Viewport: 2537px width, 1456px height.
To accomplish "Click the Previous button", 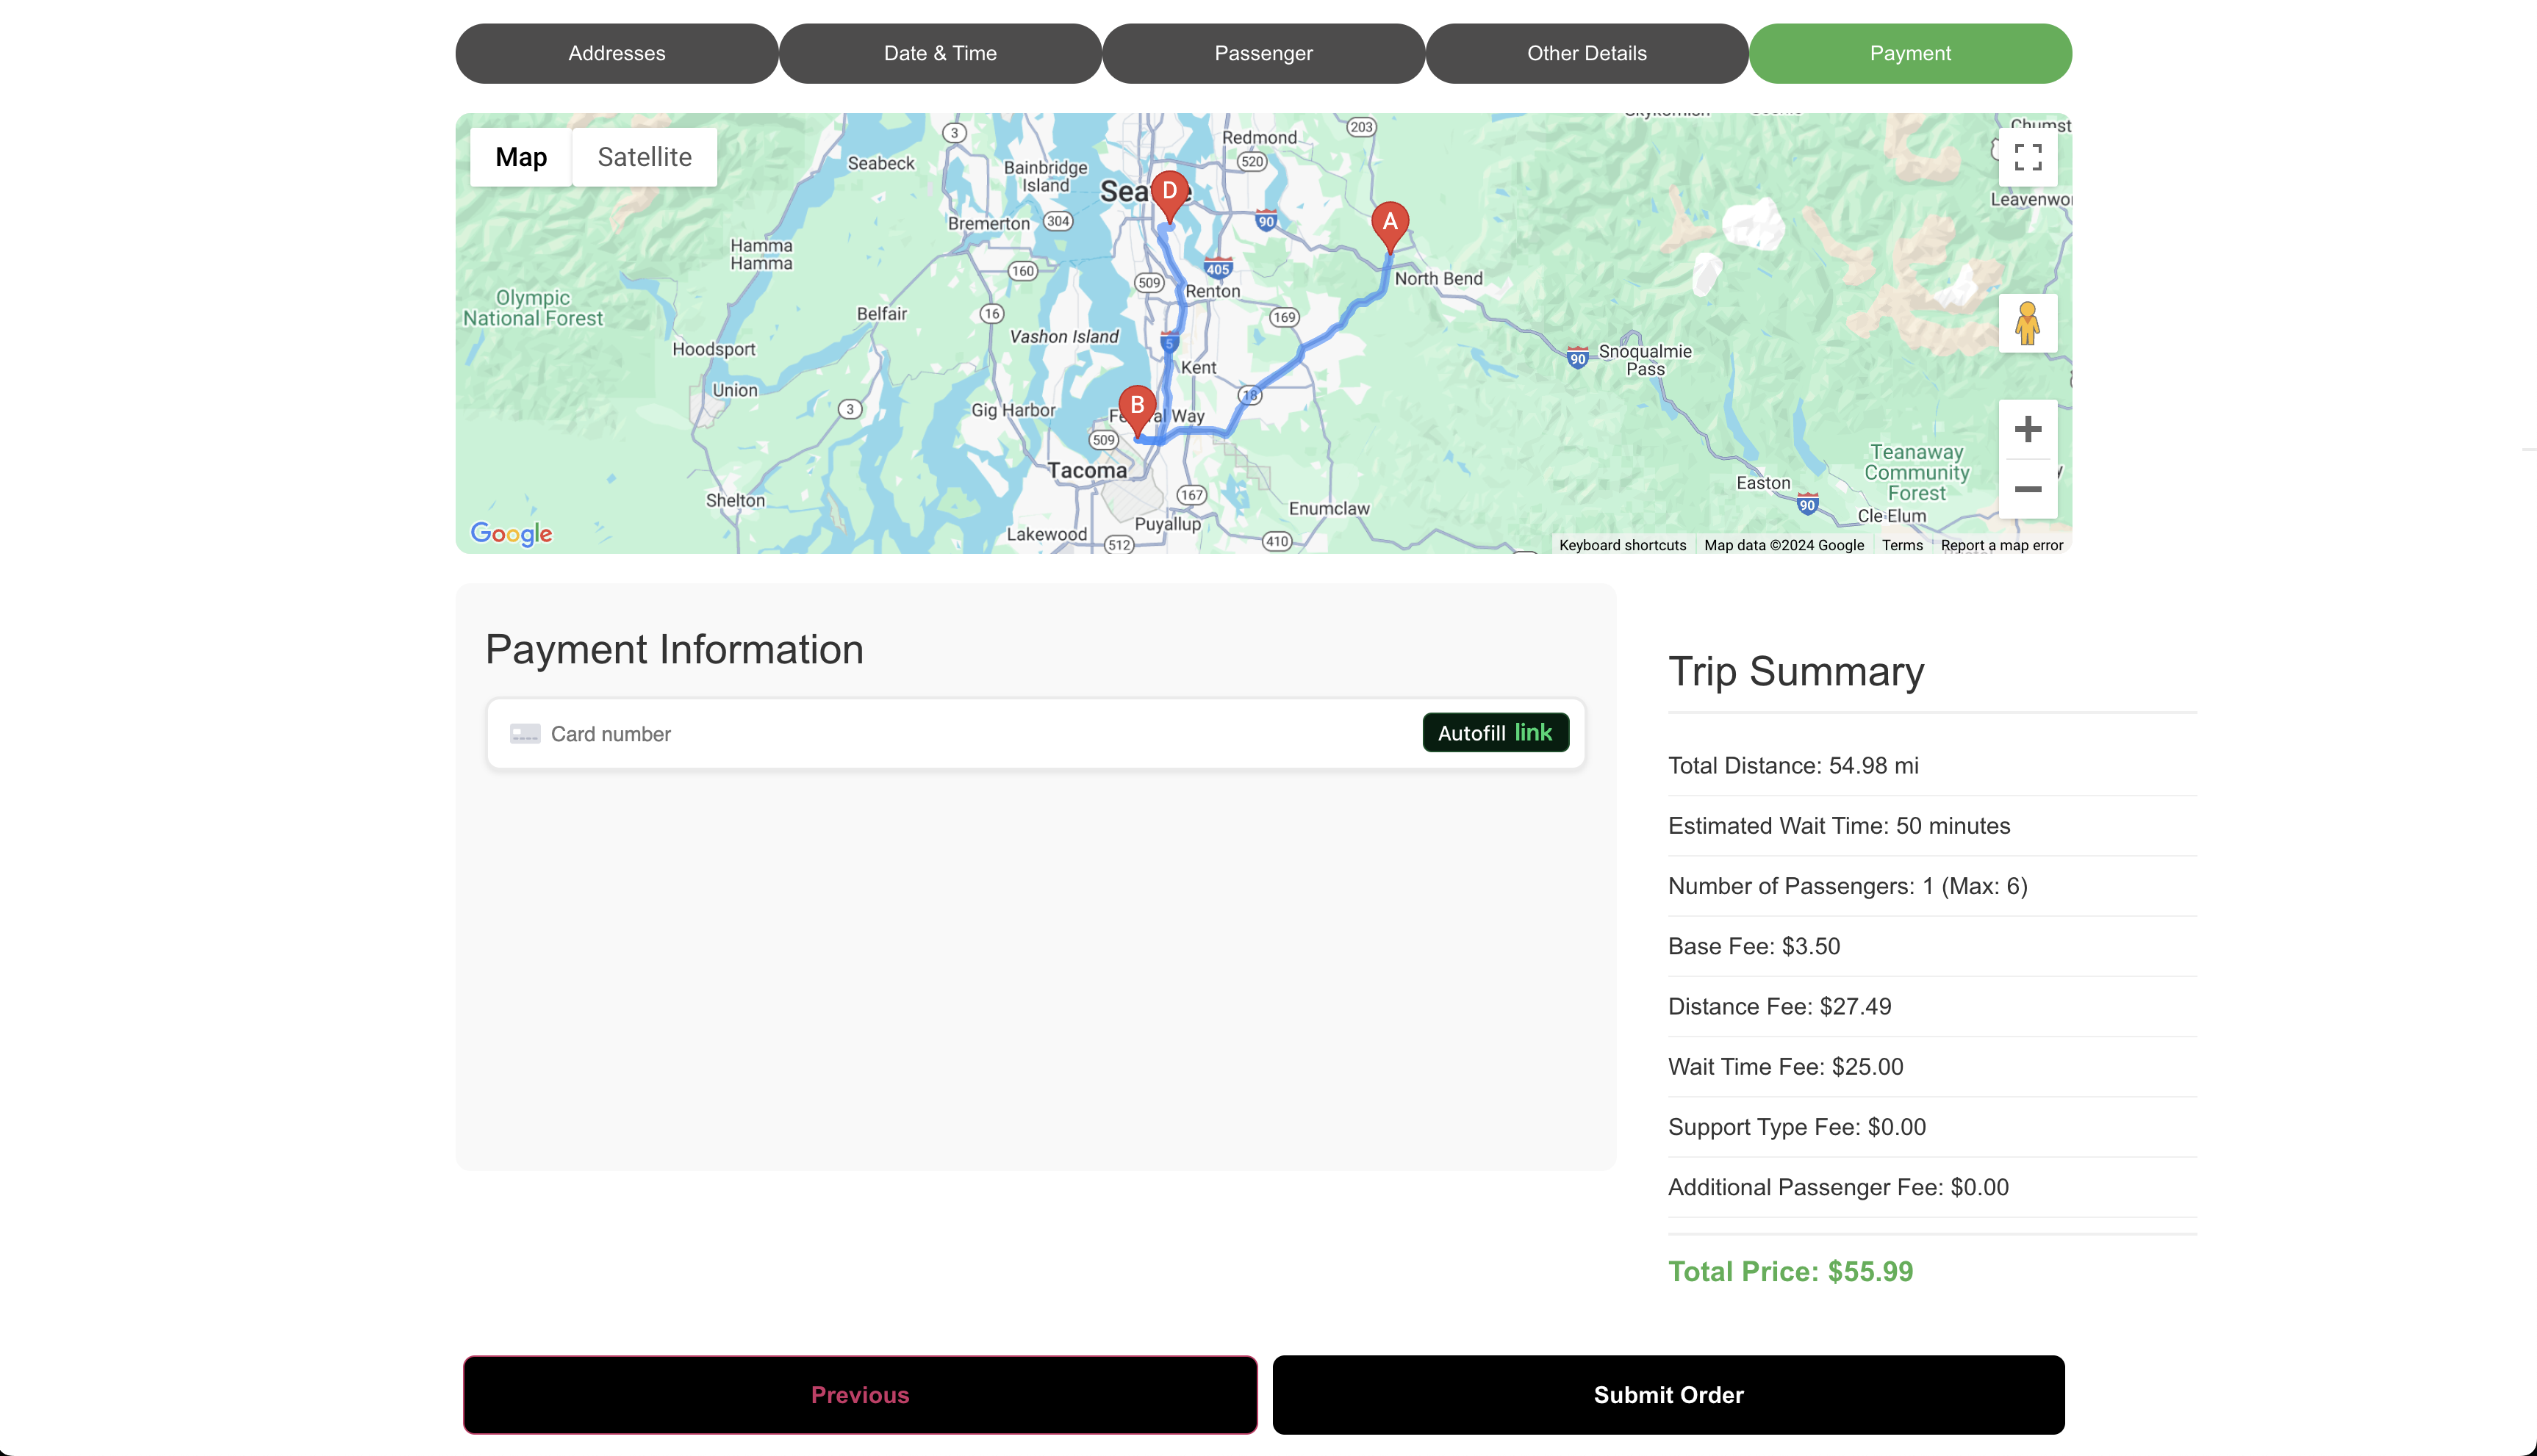I will pos(861,1395).
